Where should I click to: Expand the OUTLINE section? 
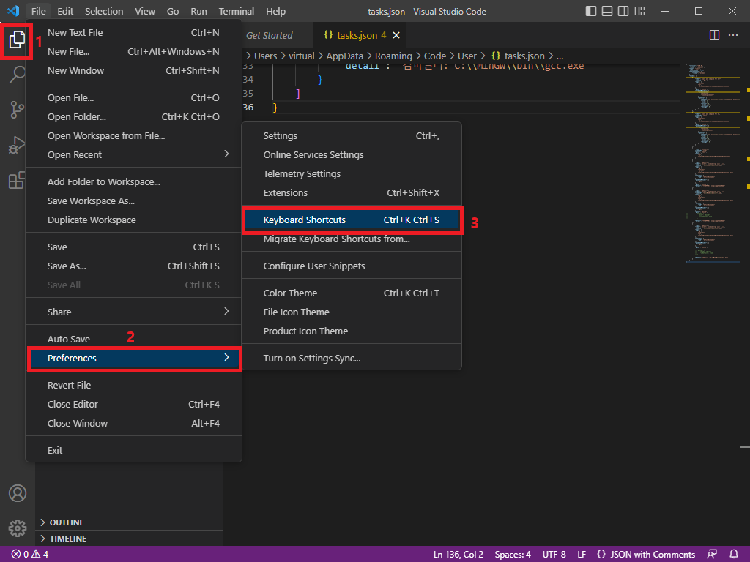[129, 522]
